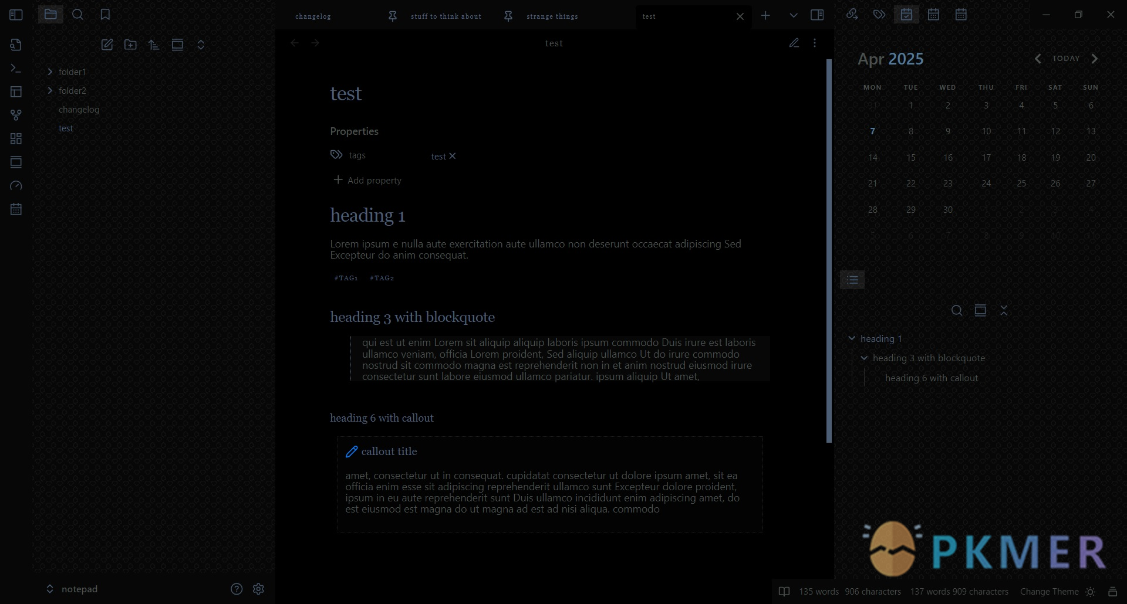1127x604 pixels.
Task: Create a new note
Action: tap(107, 45)
